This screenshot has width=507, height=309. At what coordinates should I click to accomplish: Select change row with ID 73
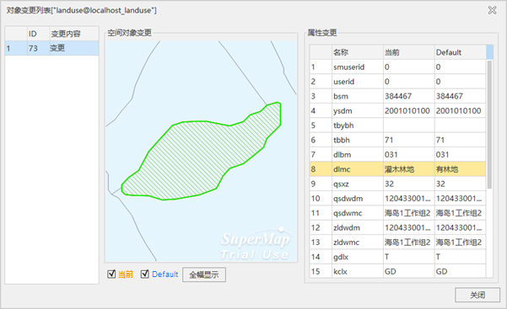(51, 48)
